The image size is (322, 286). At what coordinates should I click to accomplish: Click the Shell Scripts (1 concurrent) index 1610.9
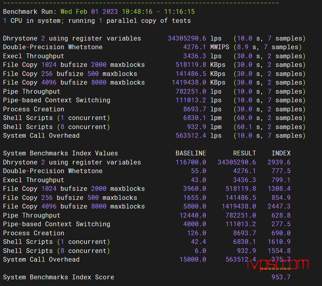(279, 242)
